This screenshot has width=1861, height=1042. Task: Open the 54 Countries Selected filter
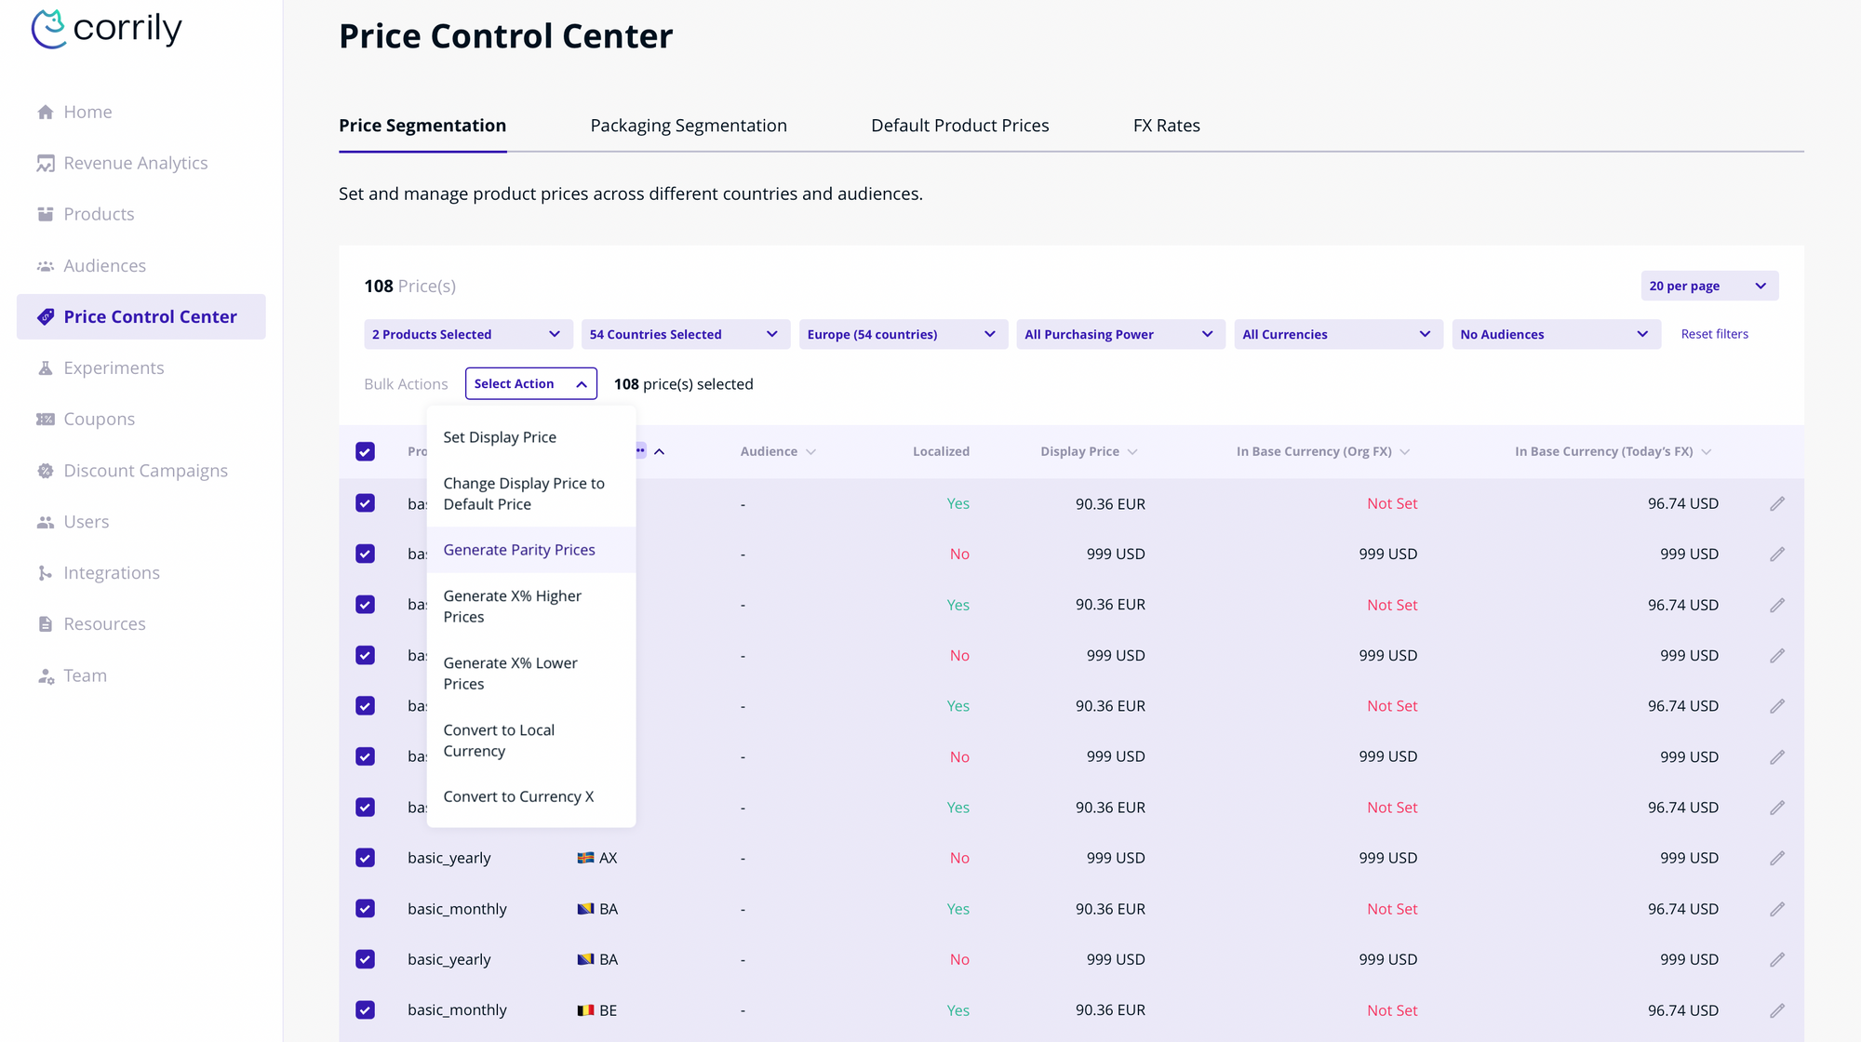coord(686,334)
